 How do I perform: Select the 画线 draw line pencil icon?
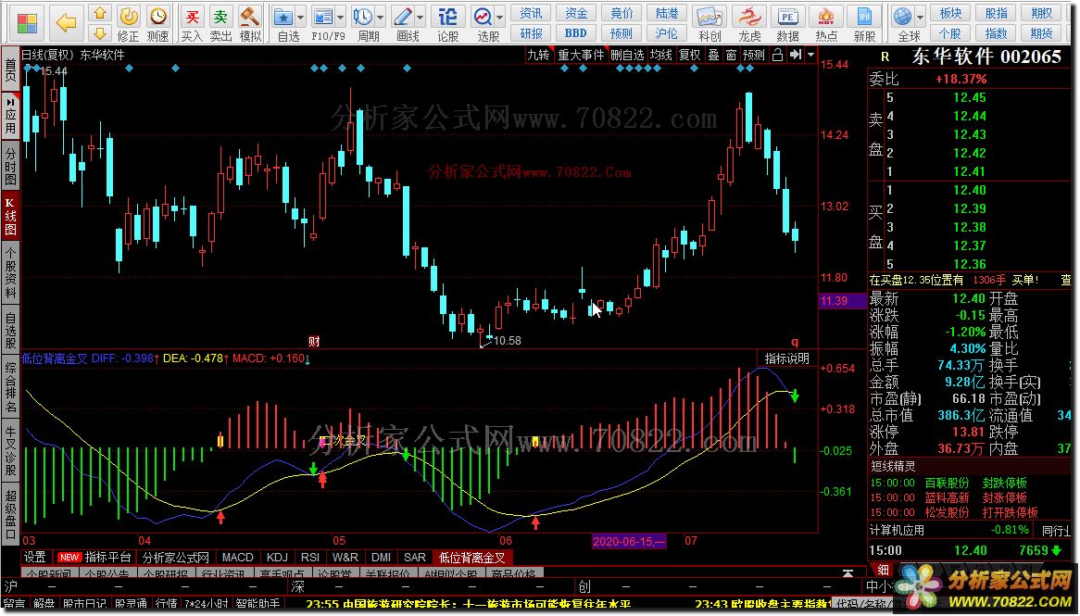(x=403, y=16)
